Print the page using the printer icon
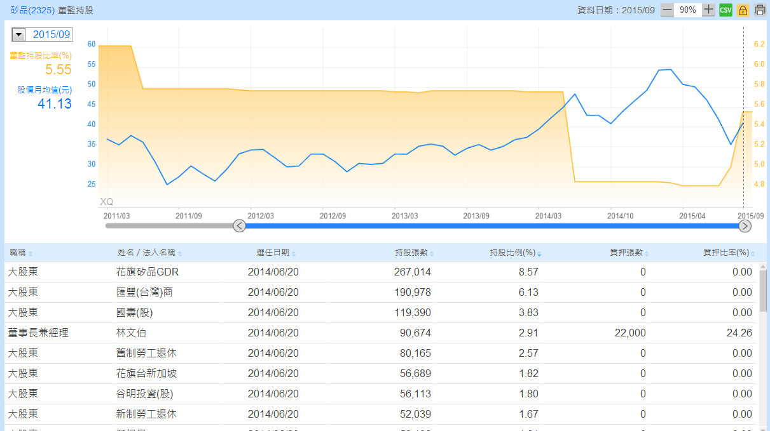 [x=760, y=10]
